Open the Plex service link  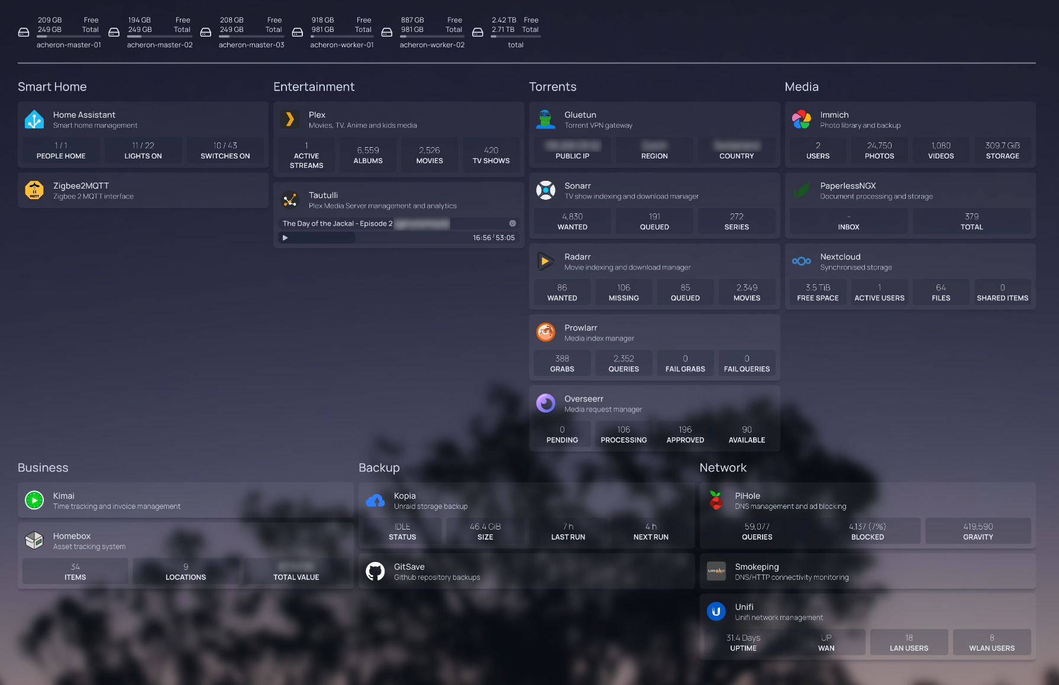pyautogui.click(x=317, y=115)
